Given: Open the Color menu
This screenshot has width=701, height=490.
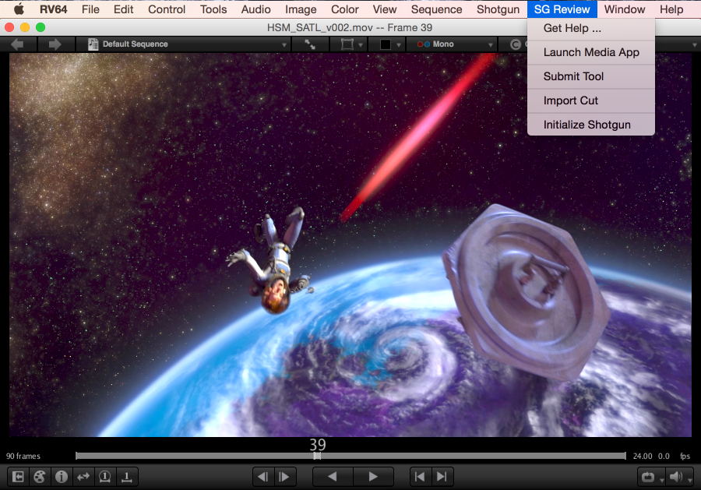Looking at the screenshot, I should tap(345, 9).
